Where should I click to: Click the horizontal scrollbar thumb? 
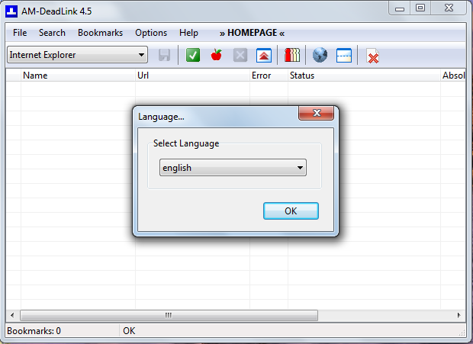(x=169, y=315)
